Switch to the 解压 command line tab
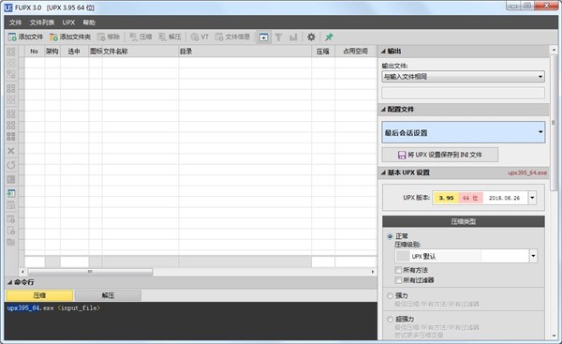 tap(108, 295)
